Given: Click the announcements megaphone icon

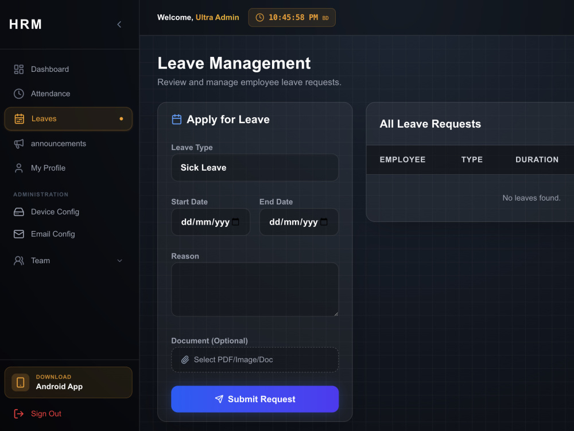Looking at the screenshot, I should 19,144.
